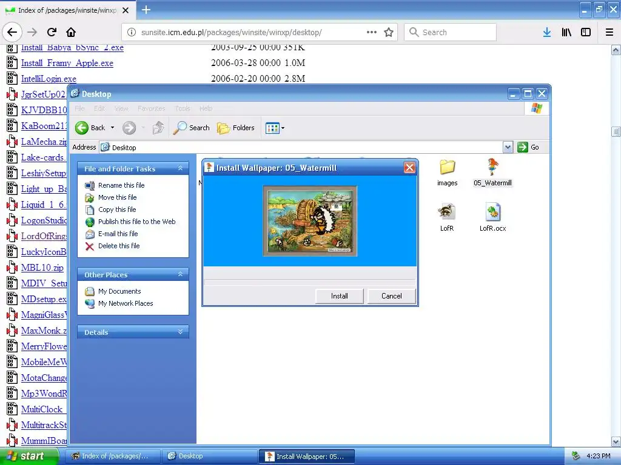The image size is (621, 465).
Task: Click browser page scrollbar down arrow
Action: pyautogui.click(x=616, y=441)
